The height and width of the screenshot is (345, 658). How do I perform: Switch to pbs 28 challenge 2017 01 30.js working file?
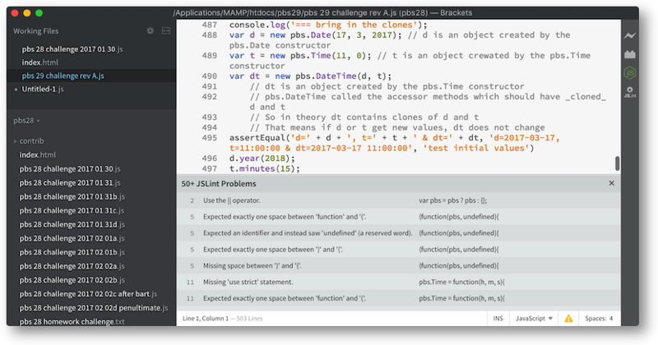click(x=71, y=49)
